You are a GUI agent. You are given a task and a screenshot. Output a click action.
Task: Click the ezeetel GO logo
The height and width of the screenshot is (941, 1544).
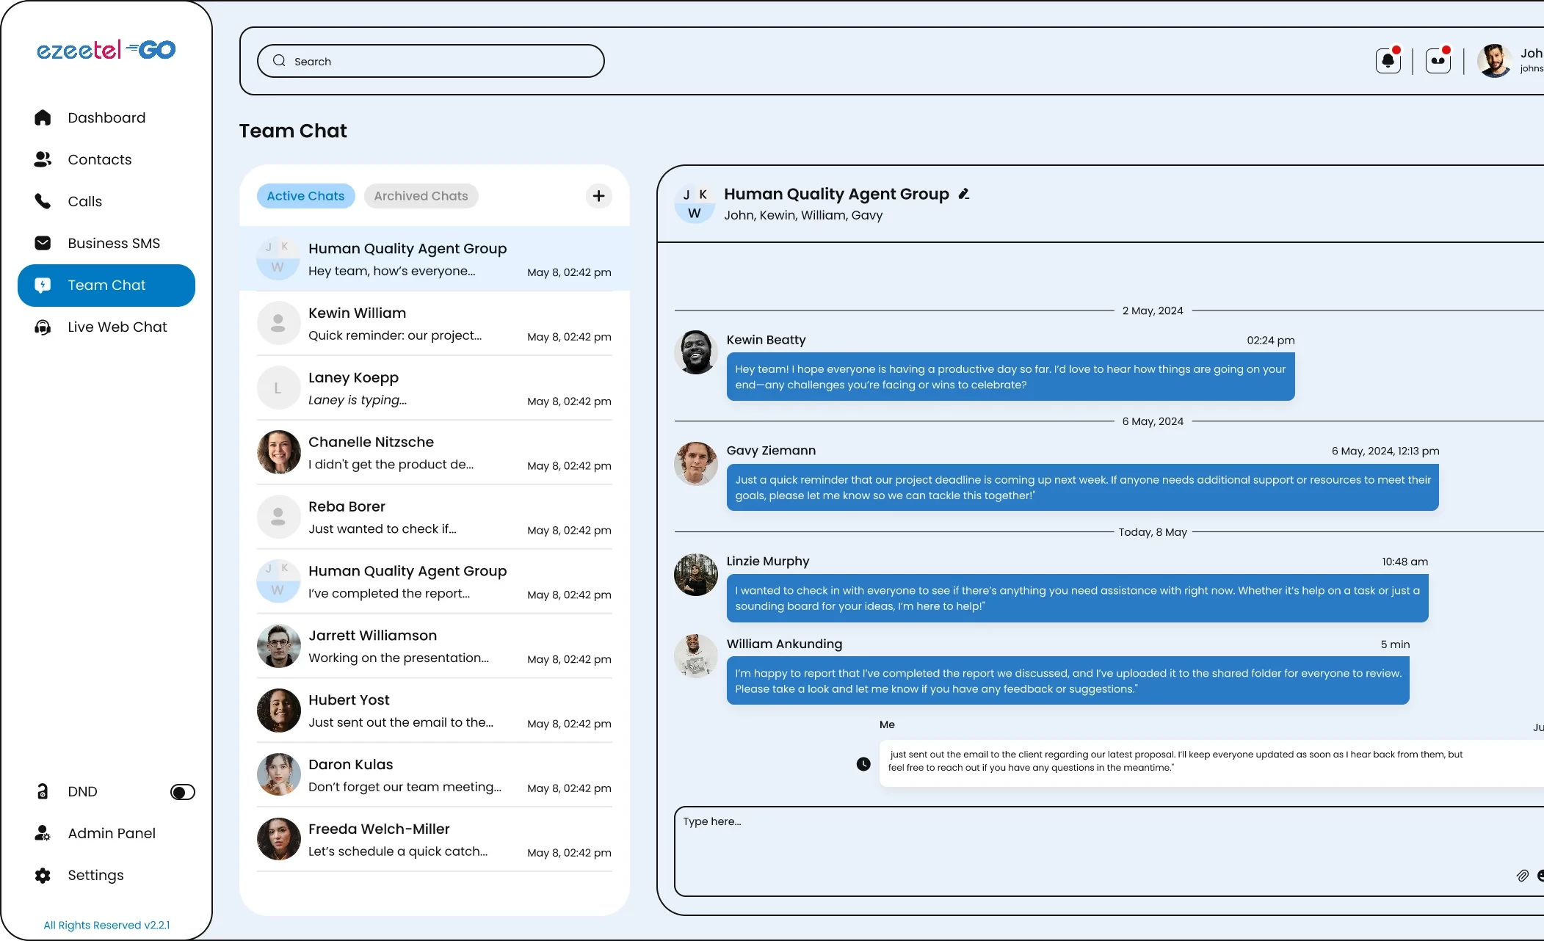point(106,49)
